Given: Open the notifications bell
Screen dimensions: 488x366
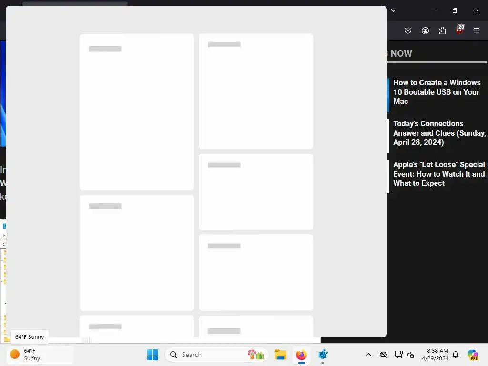Looking at the screenshot, I should tap(456, 355).
